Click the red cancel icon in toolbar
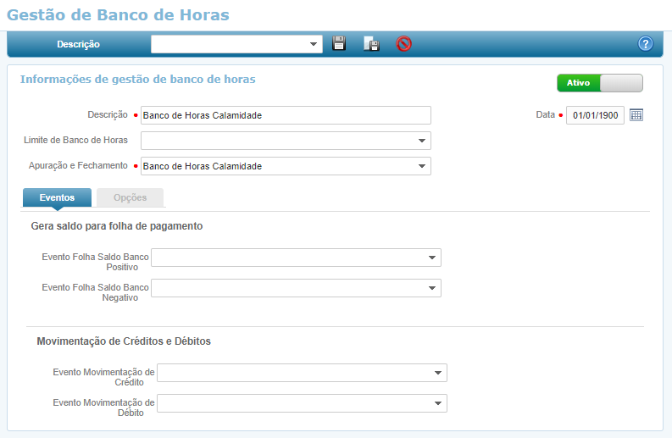Viewport: 672px width, 438px height. point(403,44)
